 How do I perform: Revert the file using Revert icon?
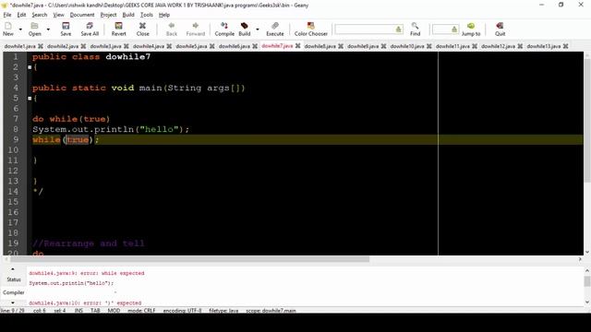pyautogui.click(x=119, y=29)
